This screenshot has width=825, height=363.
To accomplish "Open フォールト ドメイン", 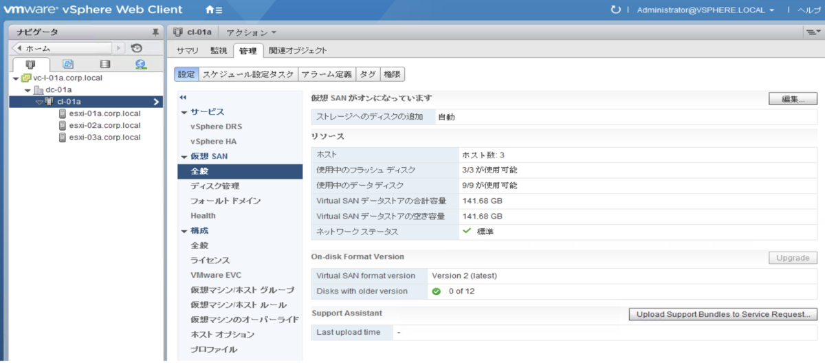I will tap(225, 201).
